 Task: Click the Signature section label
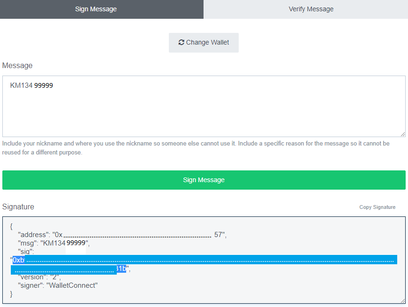18,207
